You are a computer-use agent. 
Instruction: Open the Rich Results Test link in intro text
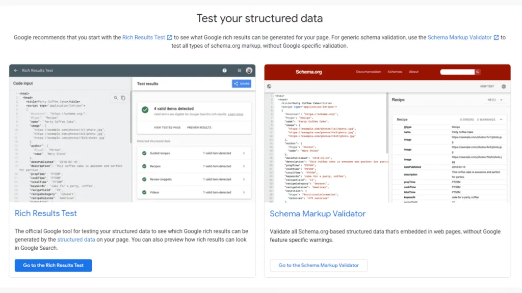tap(143, 38)
